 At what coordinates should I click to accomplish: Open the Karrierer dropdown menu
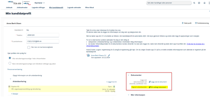tap(40, 3)
